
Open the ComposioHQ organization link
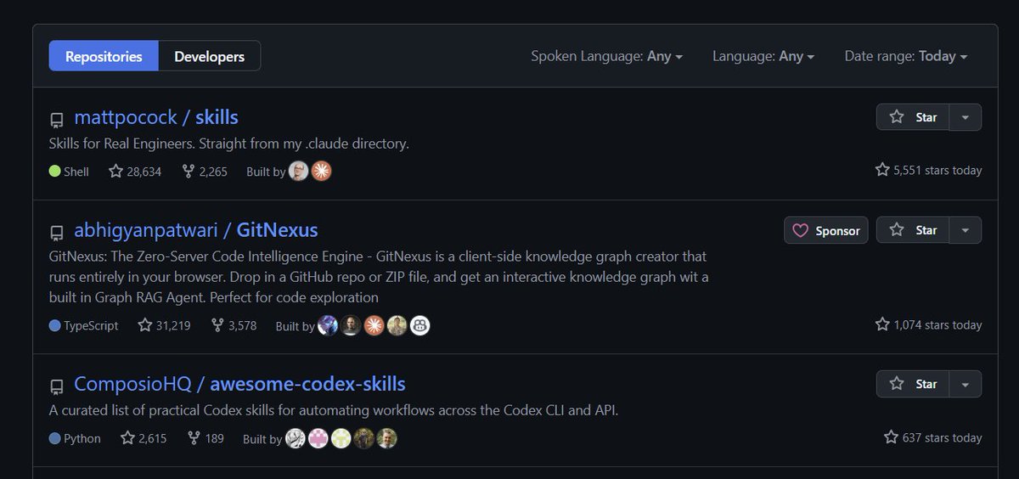click(132, 384)
